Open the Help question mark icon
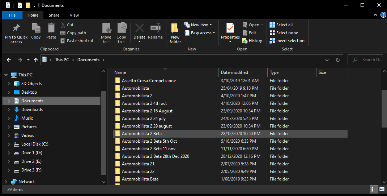387x196 pixels. (x=383, y=15)
